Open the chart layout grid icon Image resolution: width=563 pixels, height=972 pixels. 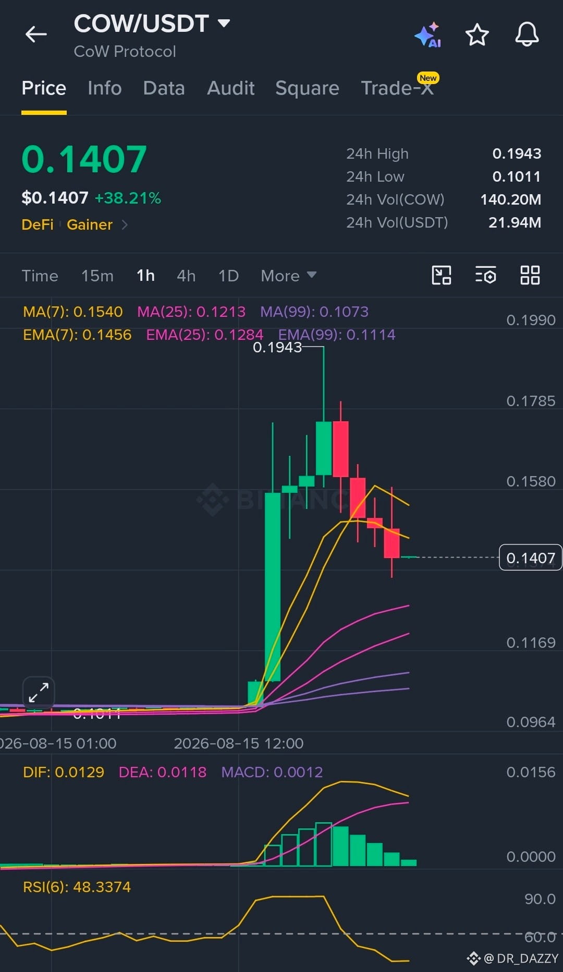tap(530, 275)
